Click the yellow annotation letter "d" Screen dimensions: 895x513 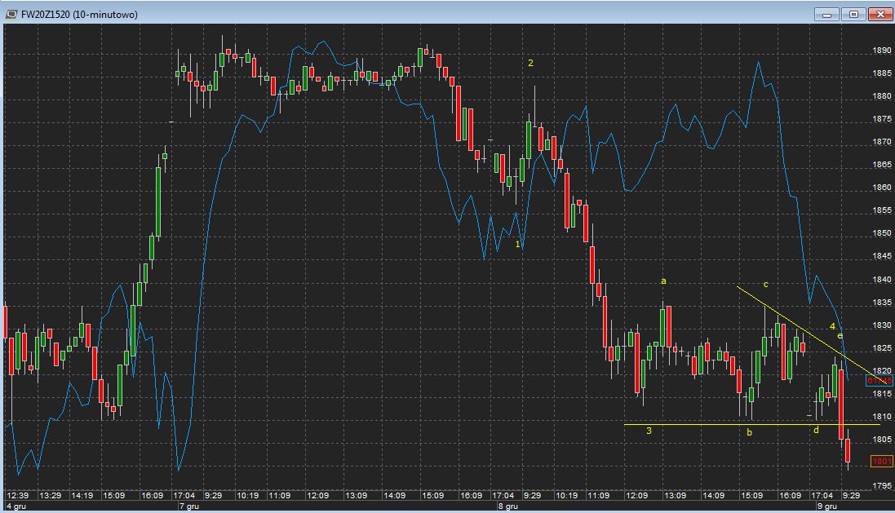click(815, 430)
